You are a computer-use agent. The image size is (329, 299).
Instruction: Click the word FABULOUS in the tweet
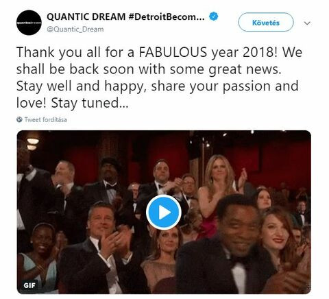(173, 52)
